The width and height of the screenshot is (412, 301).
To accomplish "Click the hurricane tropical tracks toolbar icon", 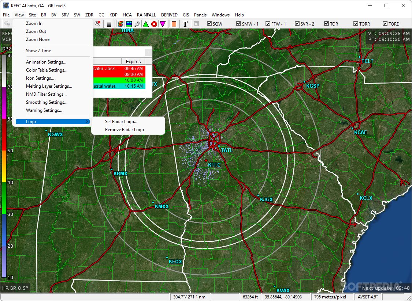I will coord(120,24).
